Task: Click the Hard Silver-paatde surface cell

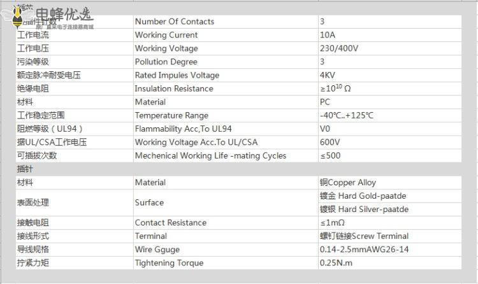Action: (x=364, y=209)
